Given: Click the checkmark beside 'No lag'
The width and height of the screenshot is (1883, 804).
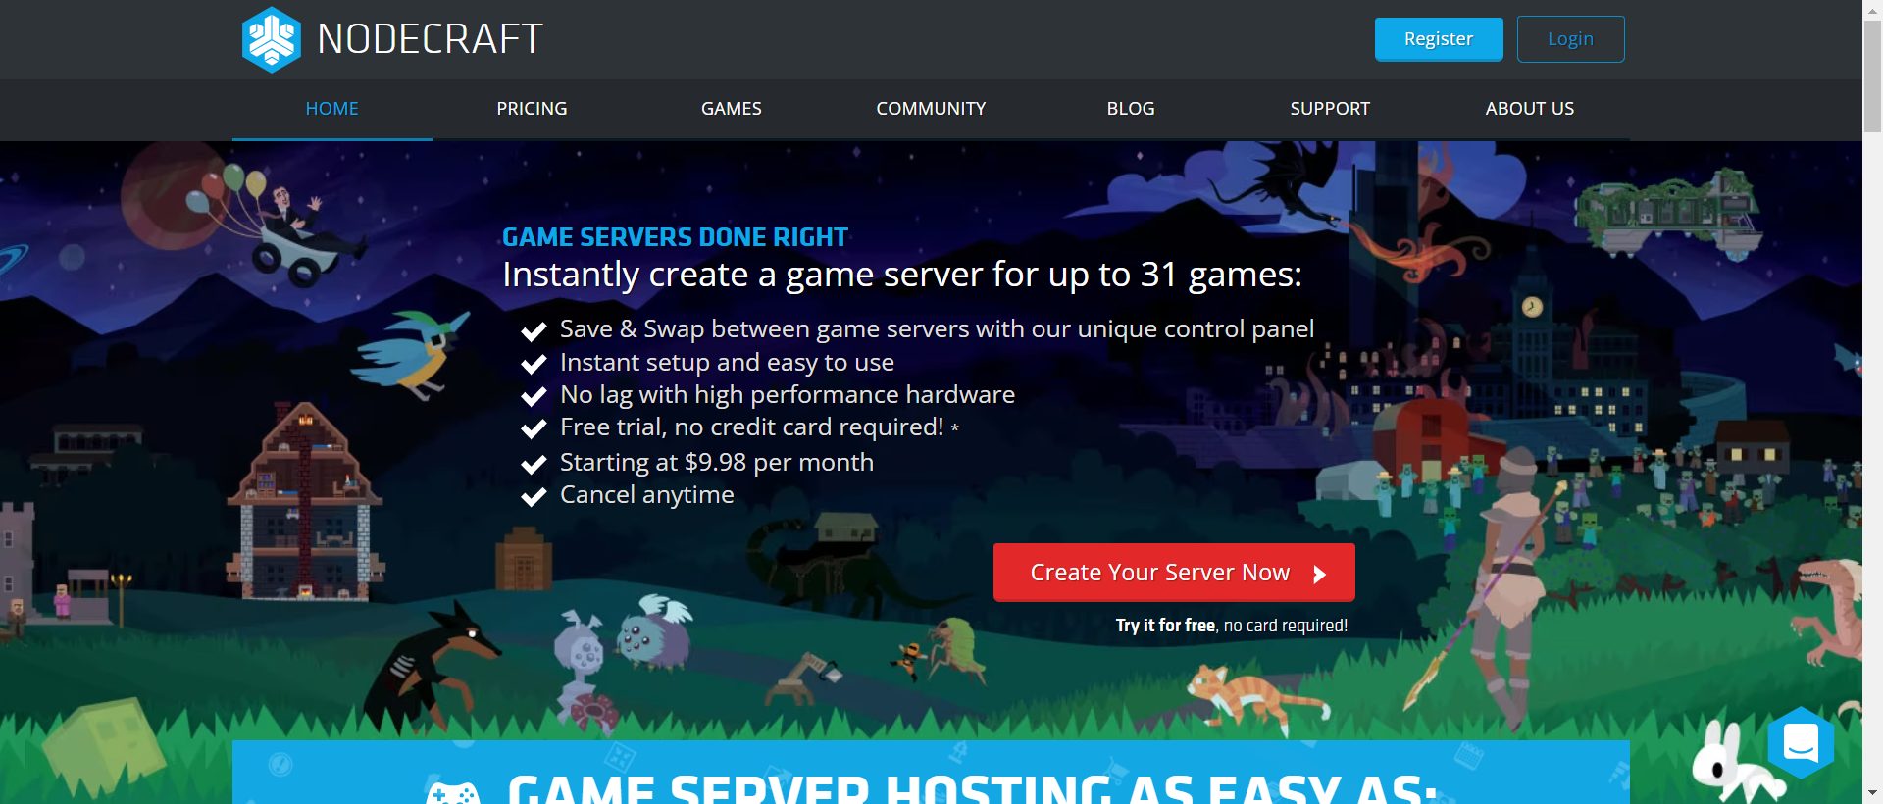Looking at the screenshot, I should tap(534, 397).
